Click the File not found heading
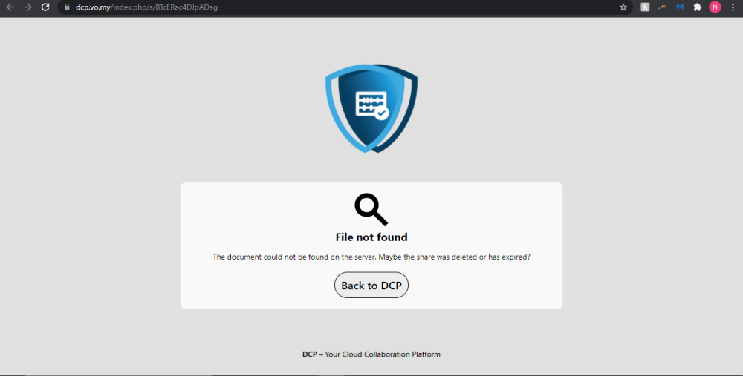Screen dimensions: 743x376 pos(371,237)
